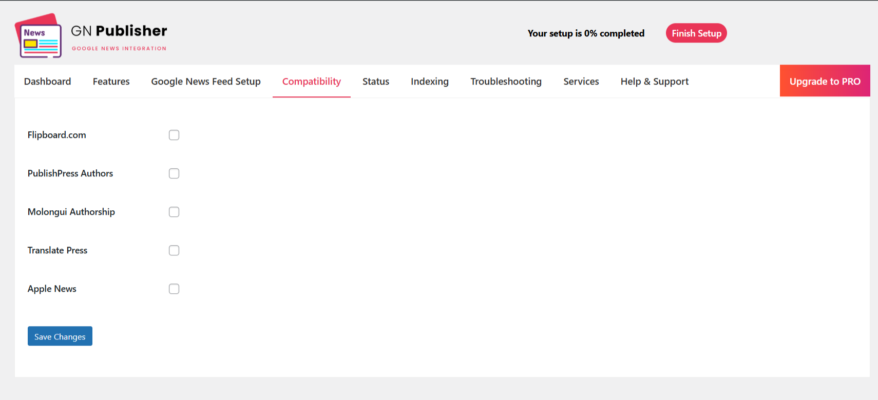Click the Upgrade to PRO button
This screenshot has width=878, height=400.
[825, 81]
